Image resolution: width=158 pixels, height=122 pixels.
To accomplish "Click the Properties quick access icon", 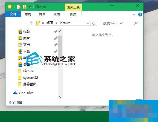I will tap(19, 7).
